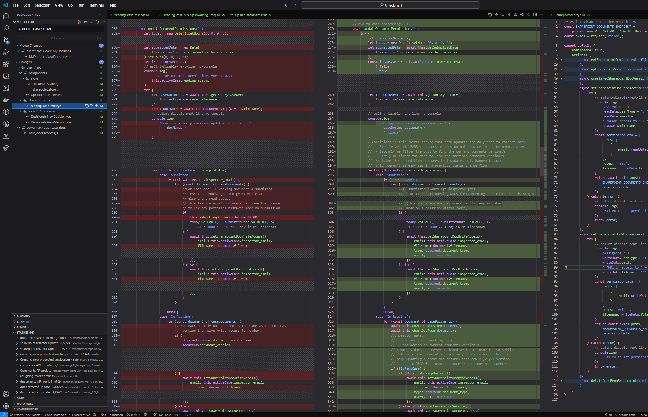Go to previous change arrow in diff toolbar
This screenshot has height=417, width=648.
[x=496, y=15]
